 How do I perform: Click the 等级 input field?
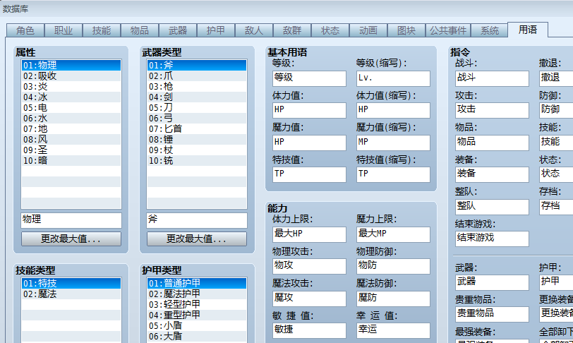pyautogui.click(x=309, y=78)
